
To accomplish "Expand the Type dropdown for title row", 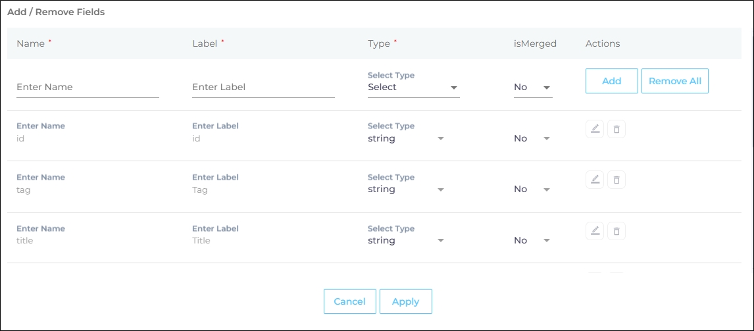I will click(x=406, y=241).
